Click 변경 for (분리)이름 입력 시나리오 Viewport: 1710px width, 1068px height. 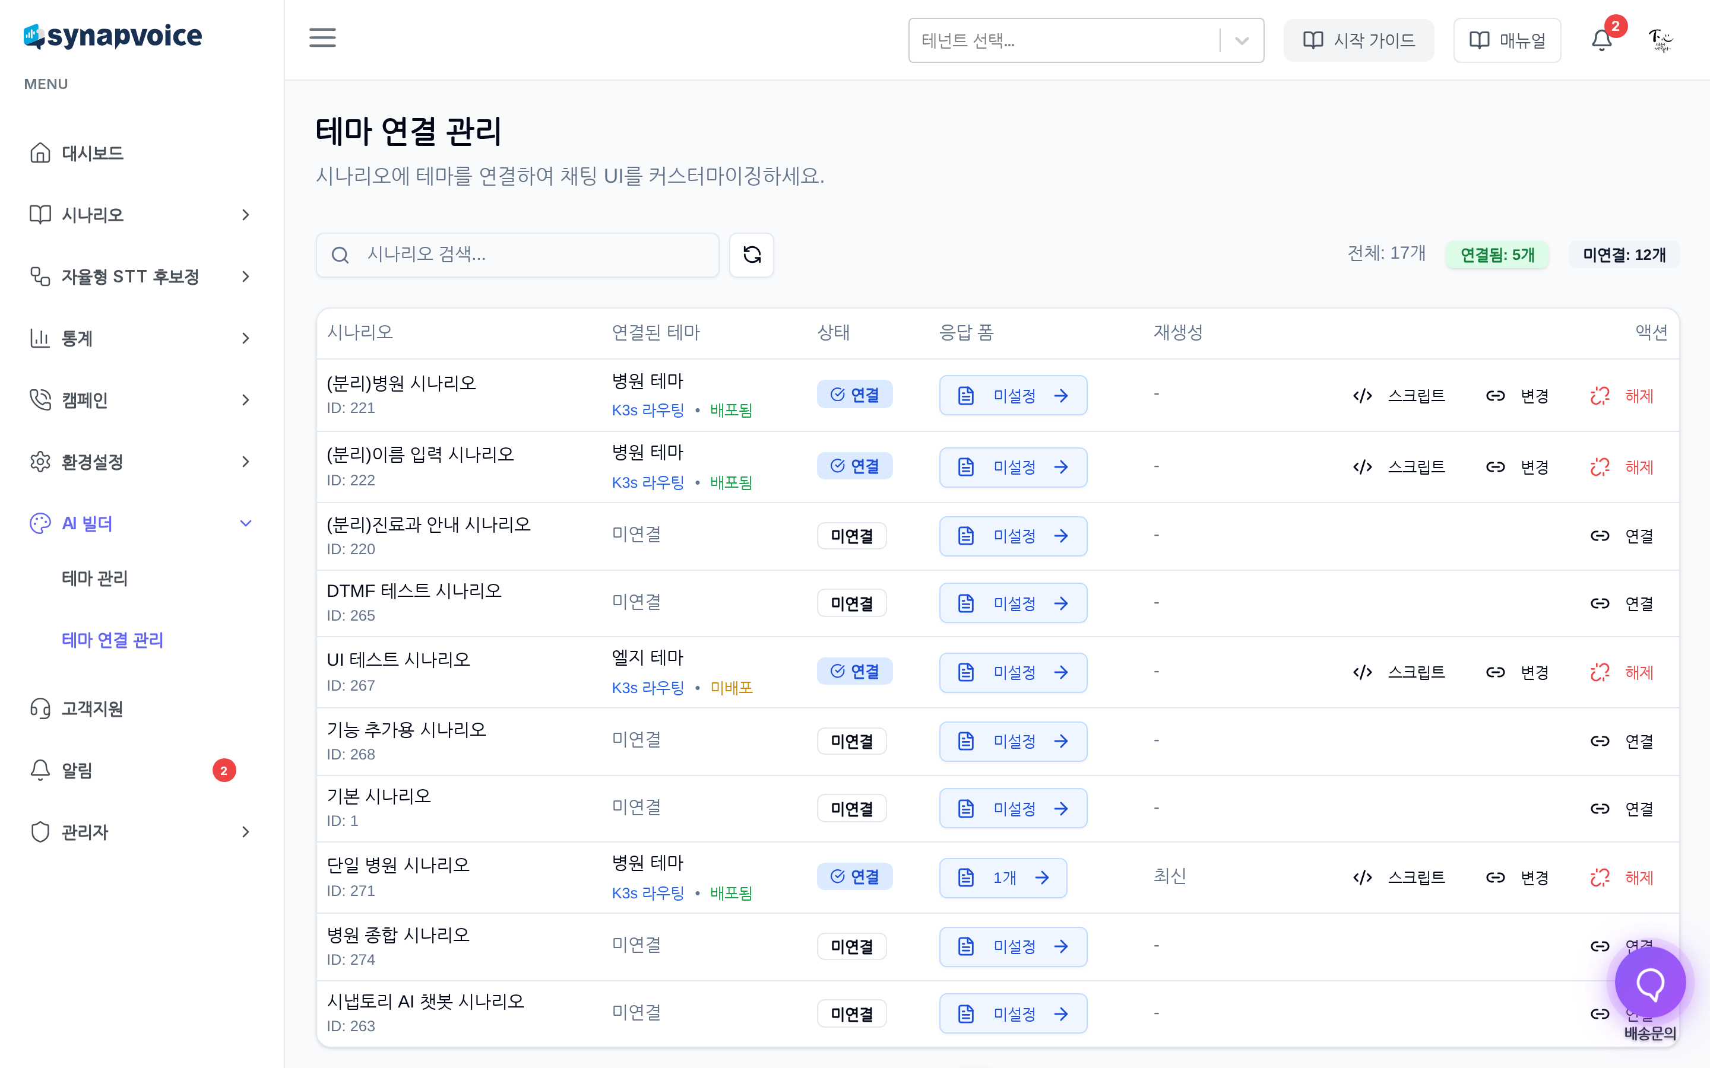tap(1517, 467)
